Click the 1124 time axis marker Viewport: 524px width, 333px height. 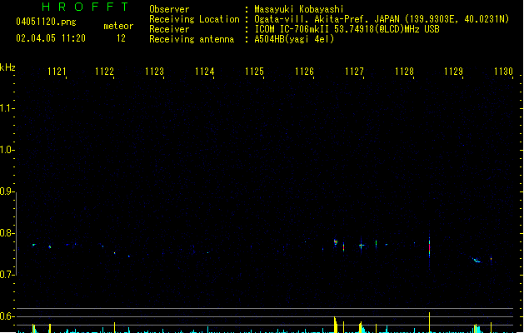(x=205, y=72)
